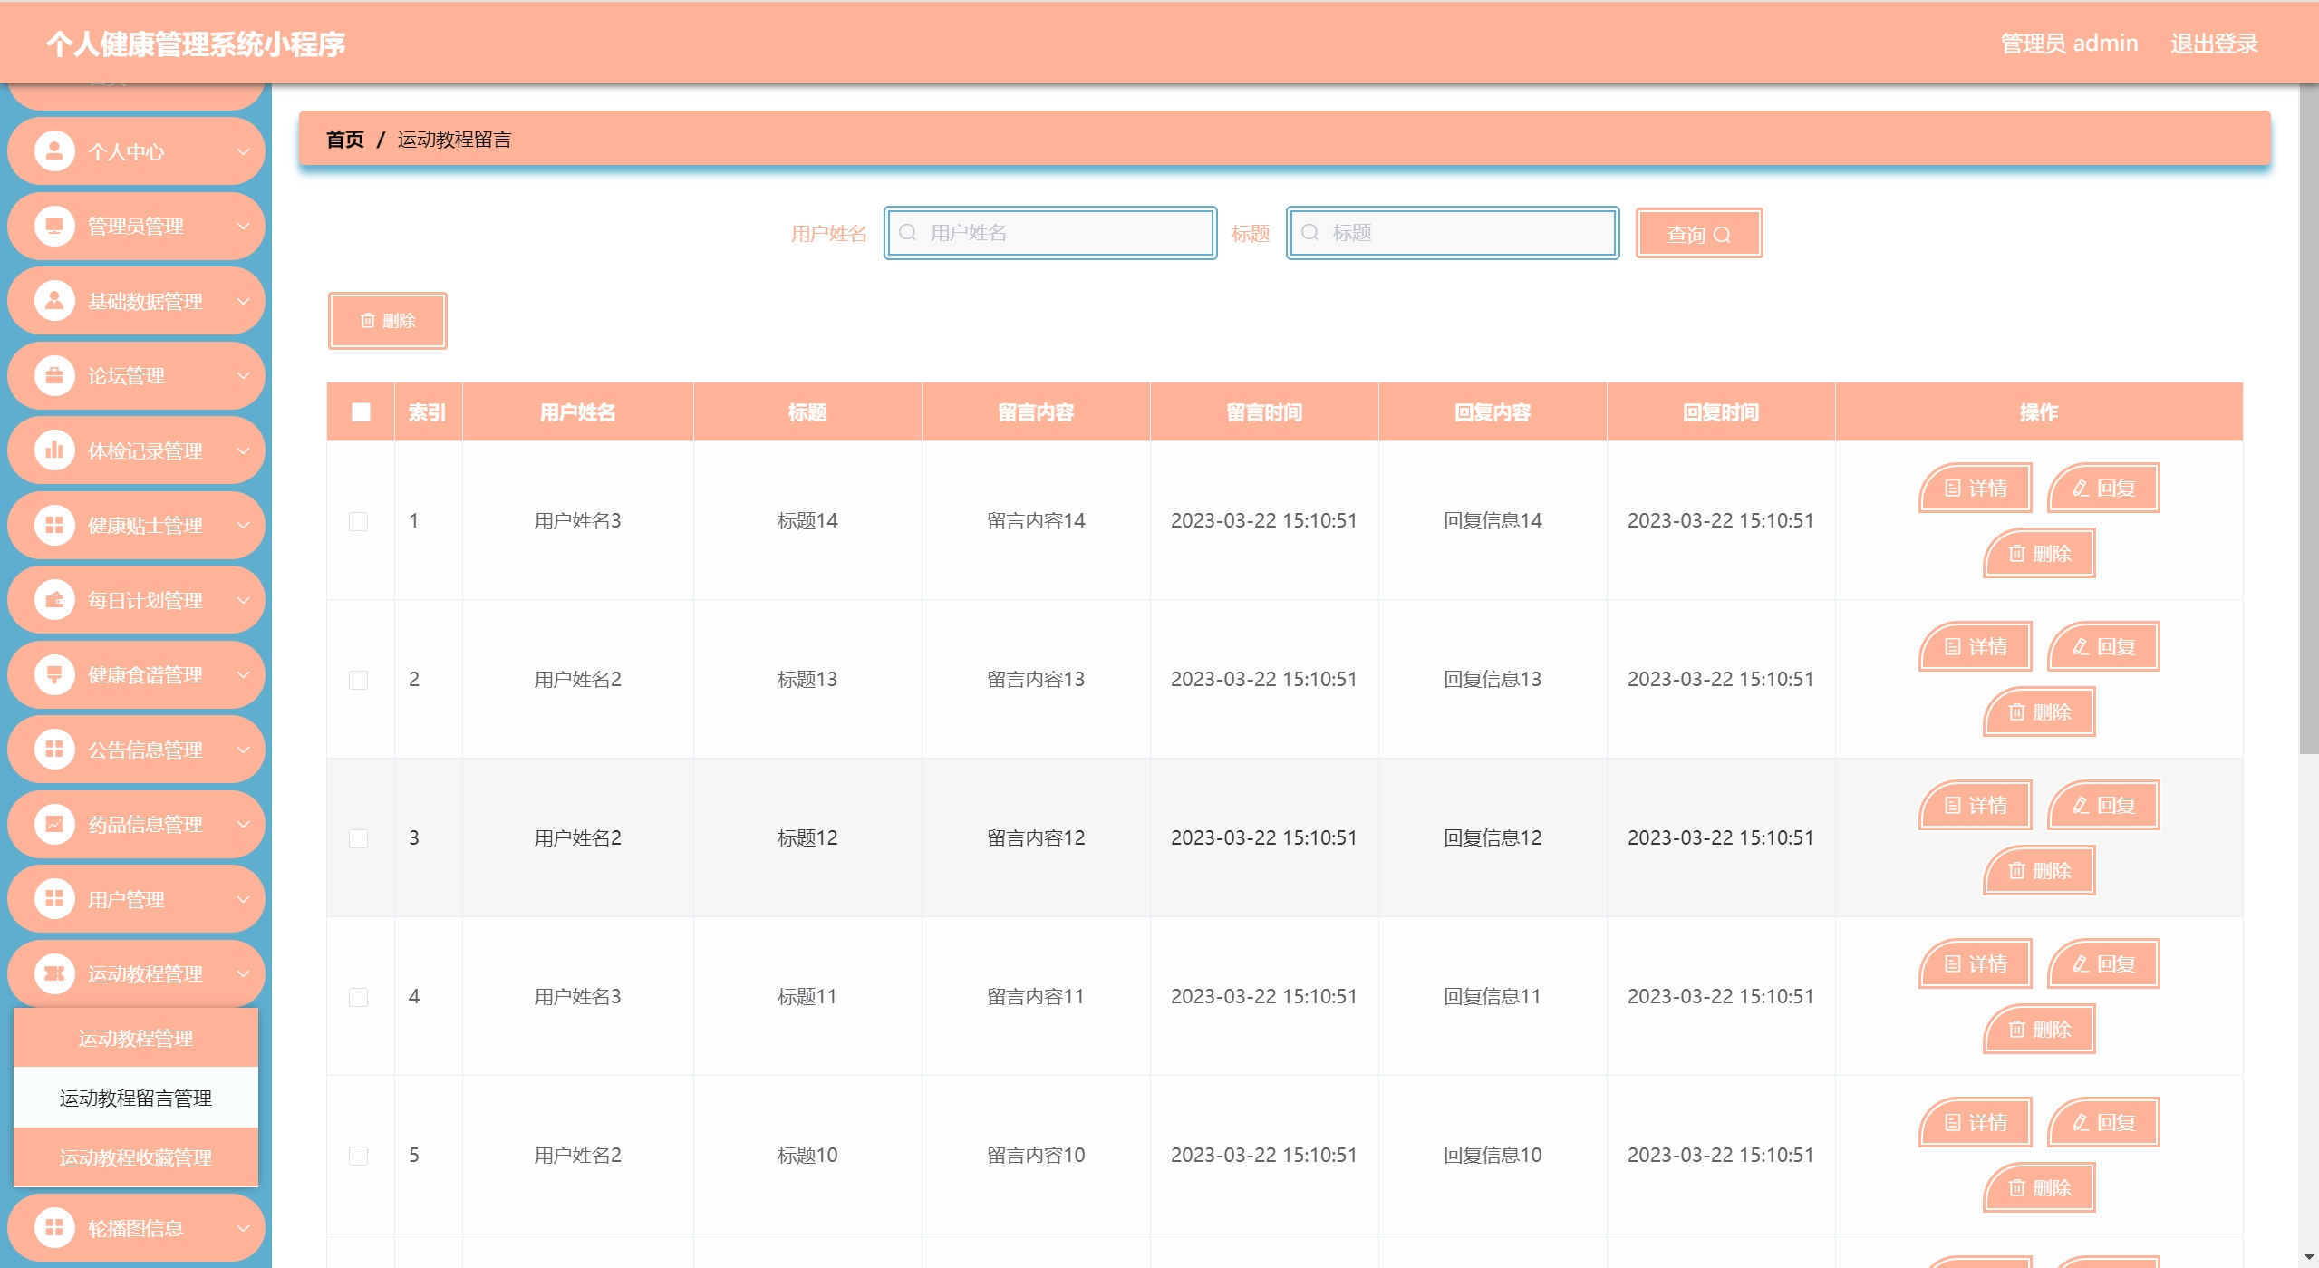Viewport: 2319px width, 1268px height.
Task: Toggle the select-all checkbox in table header
Action: coord(361,412)
